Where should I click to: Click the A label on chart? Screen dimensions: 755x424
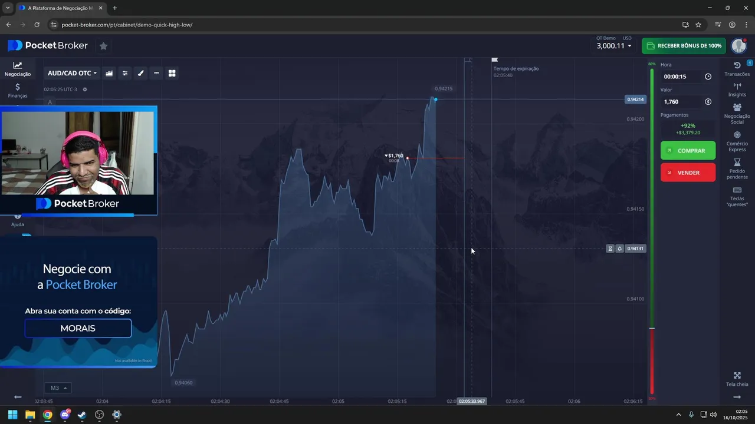pos(50,102)
